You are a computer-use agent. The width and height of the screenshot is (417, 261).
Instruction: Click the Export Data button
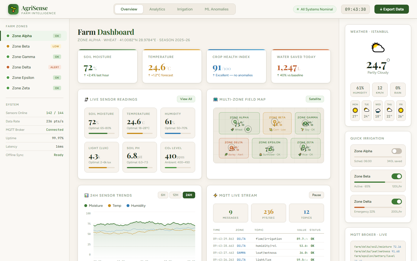[x=392, y=9]
